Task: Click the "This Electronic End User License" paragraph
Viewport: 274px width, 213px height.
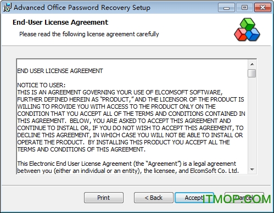Action: click(x=128, y=167)
